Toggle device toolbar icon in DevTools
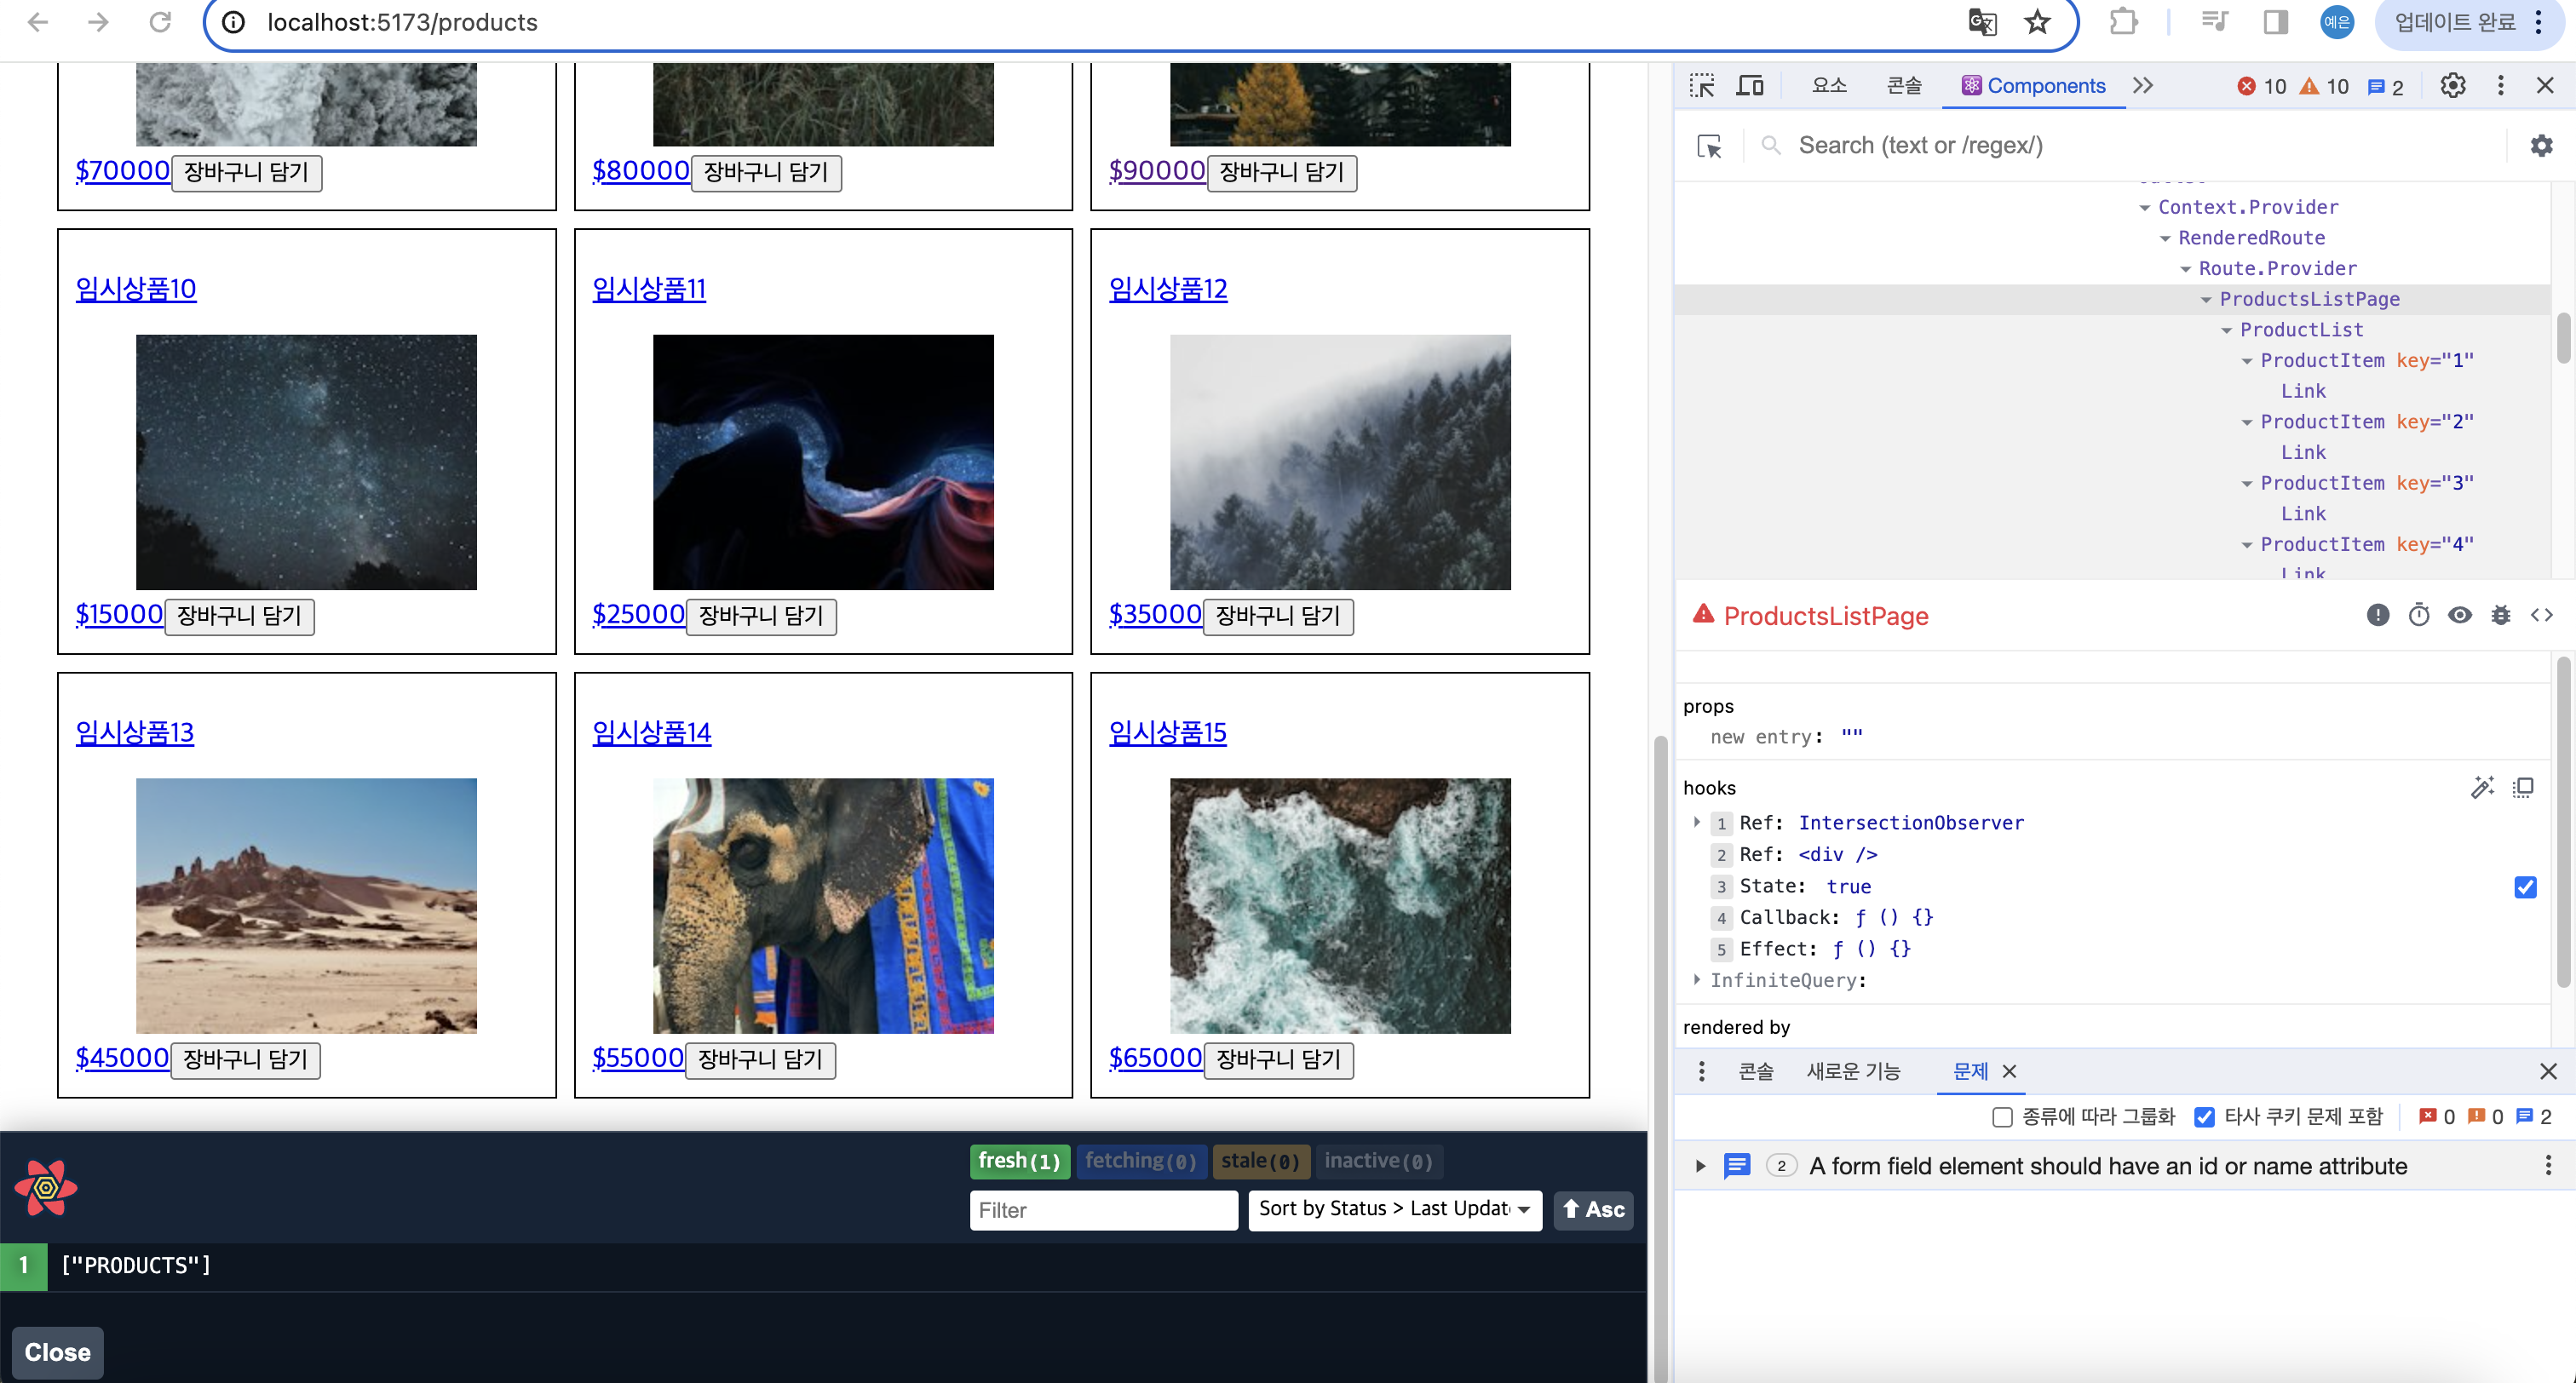The width and height of the screenshot is (2576, 1383). pos(1749,86)
